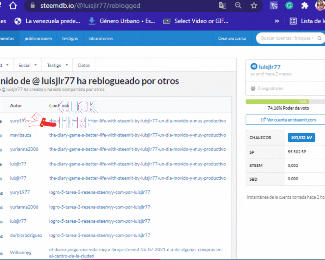This screenshot has width=325, height=260.
Task: Click the 55.582 SP value
Action: (x=297, y=152)
